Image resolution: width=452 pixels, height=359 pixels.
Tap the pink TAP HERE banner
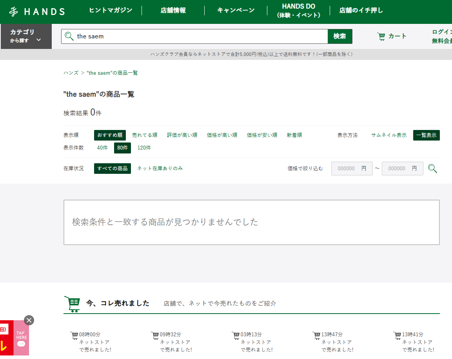(x=21, y=338)
